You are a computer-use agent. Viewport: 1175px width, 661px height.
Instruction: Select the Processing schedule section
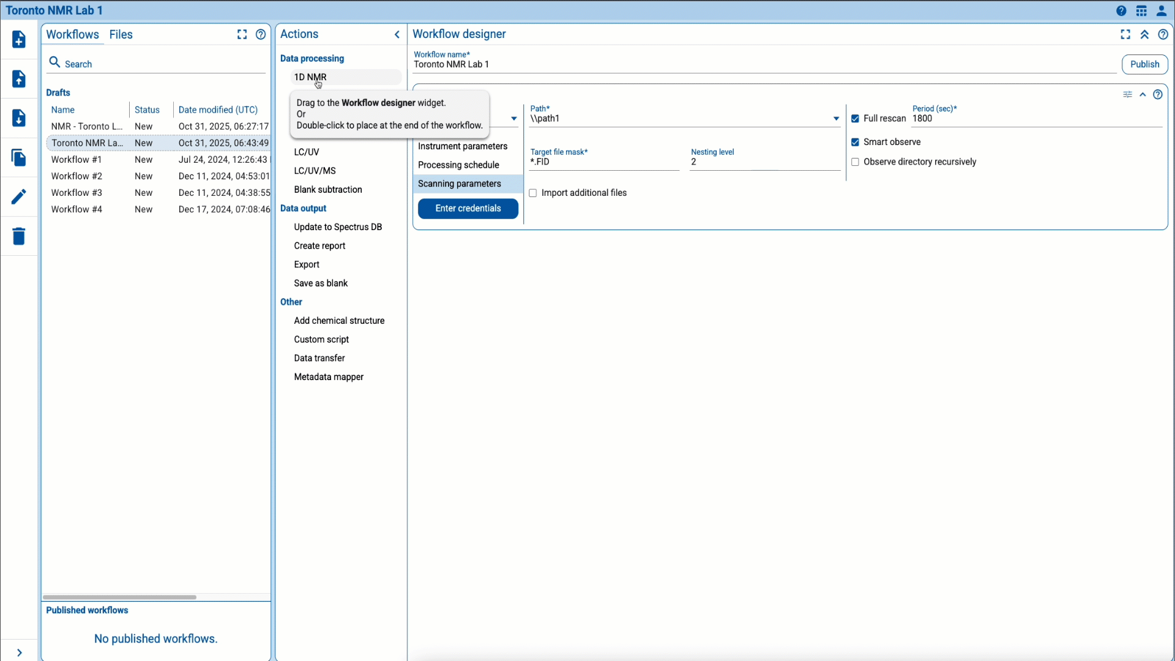coord(458,165)
